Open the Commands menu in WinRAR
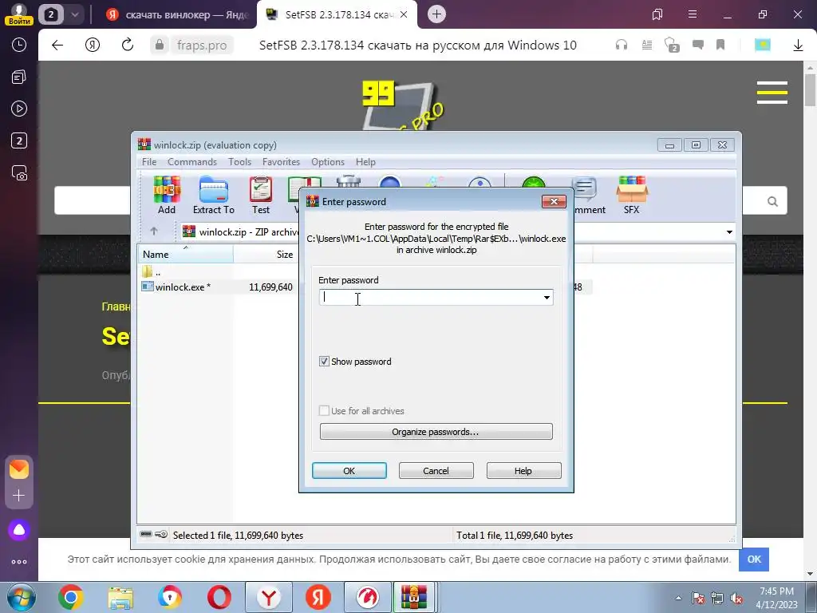 click(191, 162)
